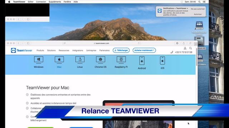This screenshot has height=128, width=229.
Task: Click text Établissez des connexions entrantes
Action: [x=60, y=96]
